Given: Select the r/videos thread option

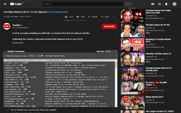Looking at the screenshot, I should [x=59, y=63].
